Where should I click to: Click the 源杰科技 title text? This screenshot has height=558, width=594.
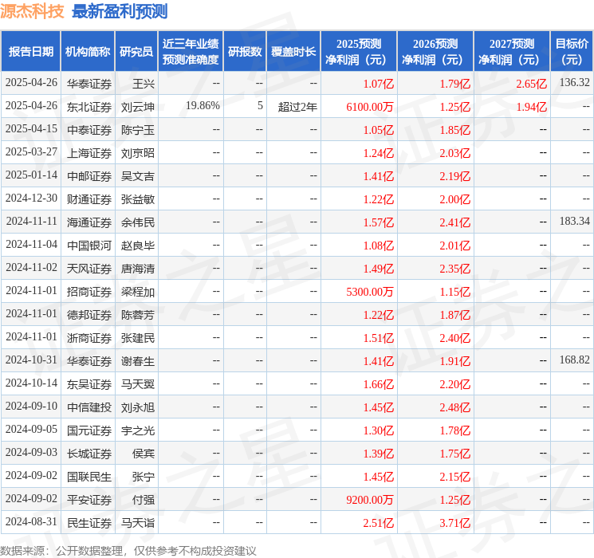click(32, 11)
